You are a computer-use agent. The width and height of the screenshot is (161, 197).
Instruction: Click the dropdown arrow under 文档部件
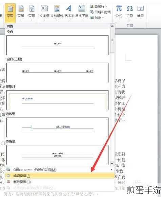tap(57, 20)
